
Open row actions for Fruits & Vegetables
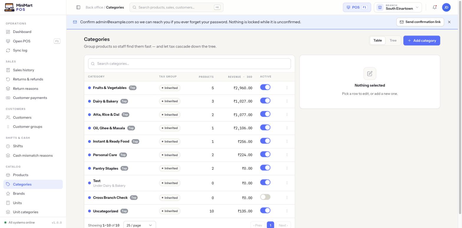(287, 88)
